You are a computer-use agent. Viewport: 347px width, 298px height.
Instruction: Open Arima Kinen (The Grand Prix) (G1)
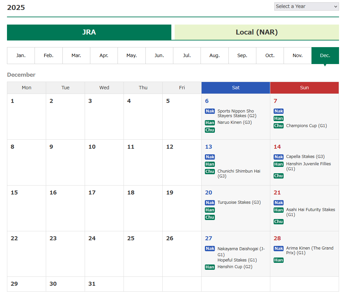(309, 251)
